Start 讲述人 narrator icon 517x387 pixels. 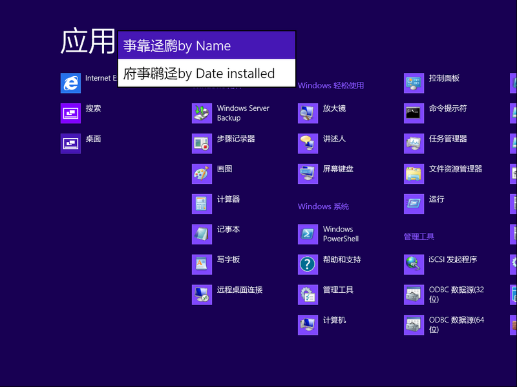(x=308, y=143)
